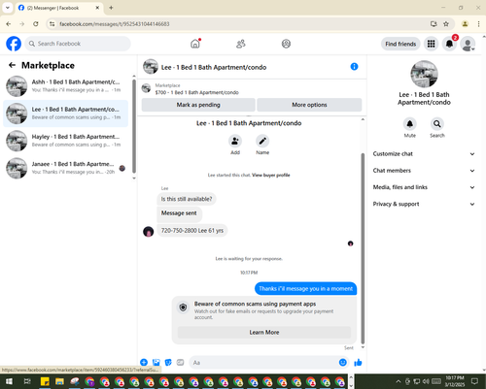Click the Facebook logo icon

[x=14, y=44]
